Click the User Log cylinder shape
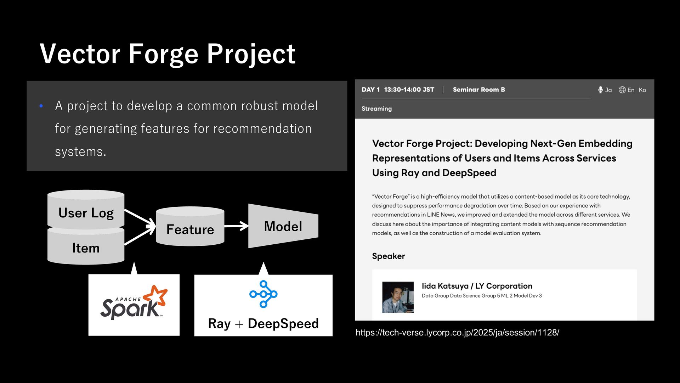The width and height of the screenshot is (680, 383). [x=86, y=209]
